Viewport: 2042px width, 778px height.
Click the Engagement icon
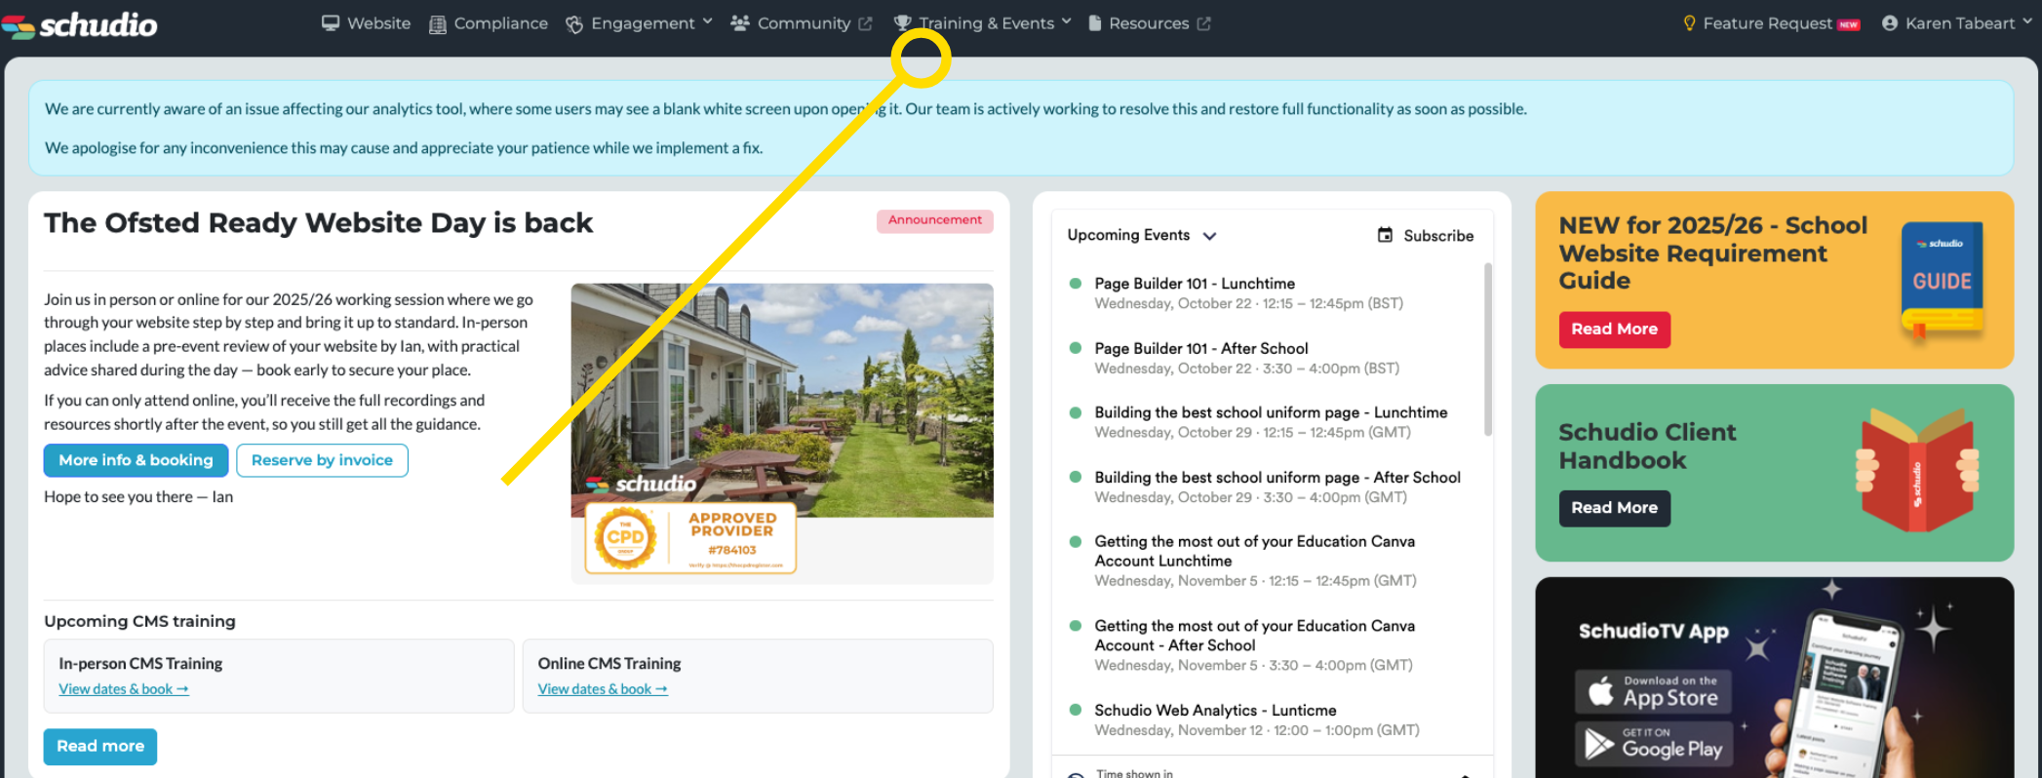click(x=574, y=24)
